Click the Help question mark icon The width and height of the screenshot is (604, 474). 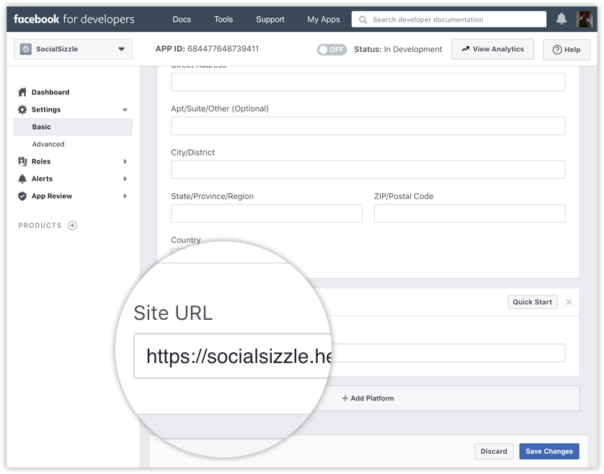point(557,50)
